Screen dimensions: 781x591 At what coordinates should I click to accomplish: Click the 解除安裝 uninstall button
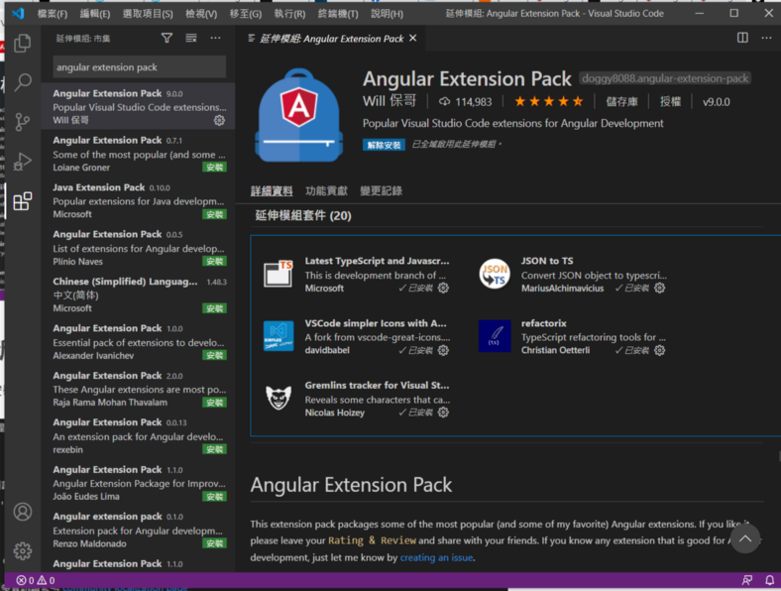pos(384,145)
